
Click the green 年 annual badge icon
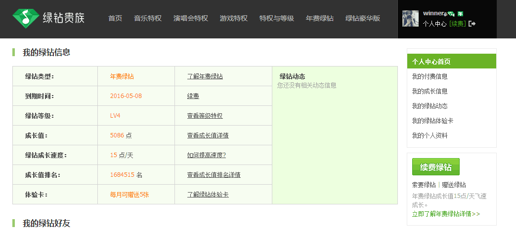click(x=460, y=14)
